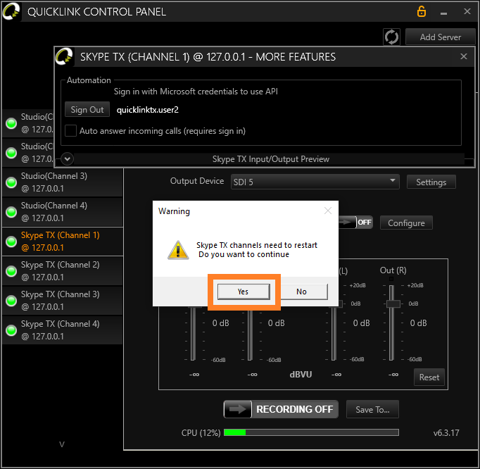
Task: Click the orange padlock icon in title bar
Action: coord(421,11)
